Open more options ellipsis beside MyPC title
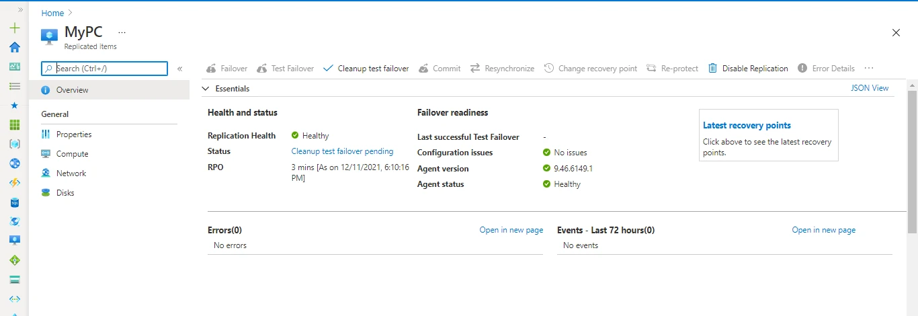This screenshot has width=918, height=316. 122,32
